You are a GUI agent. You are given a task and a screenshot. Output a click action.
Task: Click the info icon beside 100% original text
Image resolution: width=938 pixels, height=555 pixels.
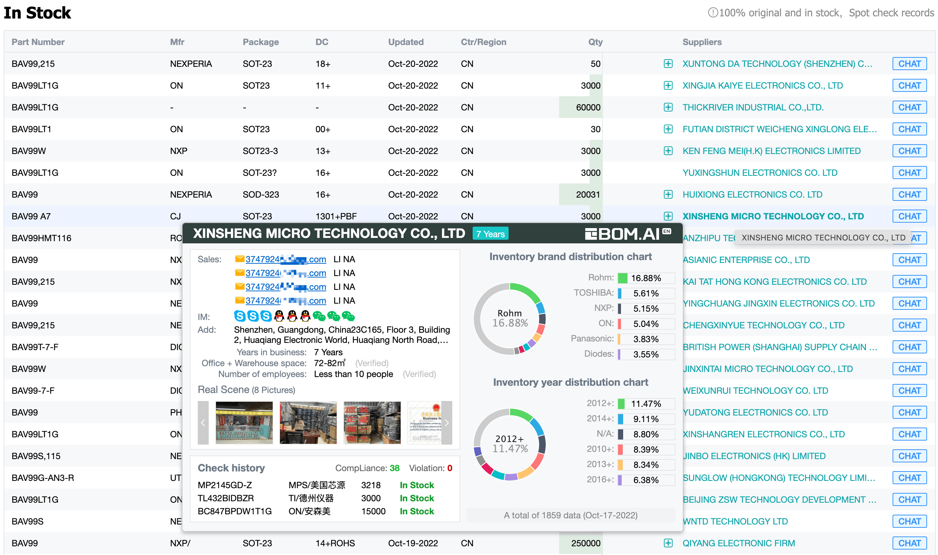click(x=713, y=13)
